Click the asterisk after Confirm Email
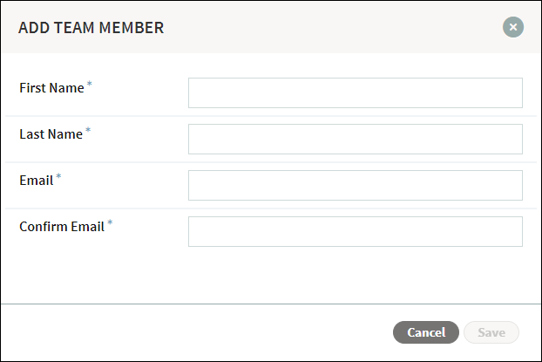Viewport: 542px width, 362px height. tap(110, 222)
